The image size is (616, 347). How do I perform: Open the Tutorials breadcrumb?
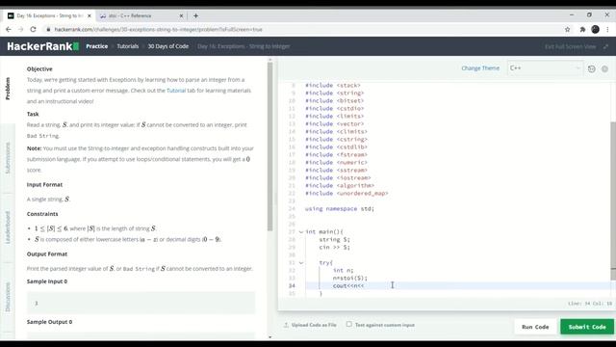(128, 46)
